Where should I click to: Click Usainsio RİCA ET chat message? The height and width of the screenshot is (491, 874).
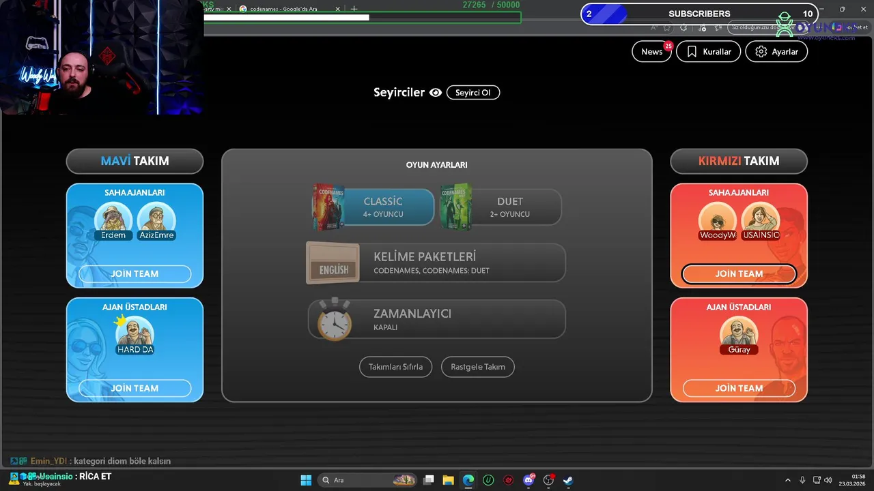click(61, 477)
